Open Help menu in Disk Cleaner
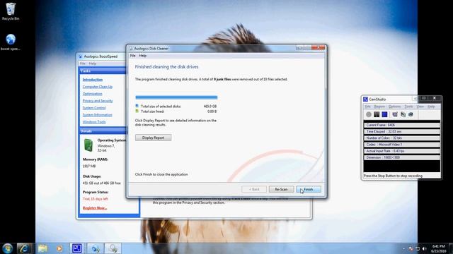The width and height of the screenshot is (453, 254). 143,56
